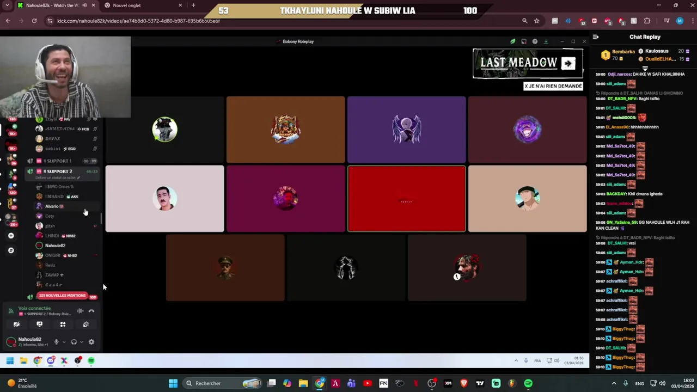
Task: Expand the chat leaderboard arrow
Action: click(645, 69)
